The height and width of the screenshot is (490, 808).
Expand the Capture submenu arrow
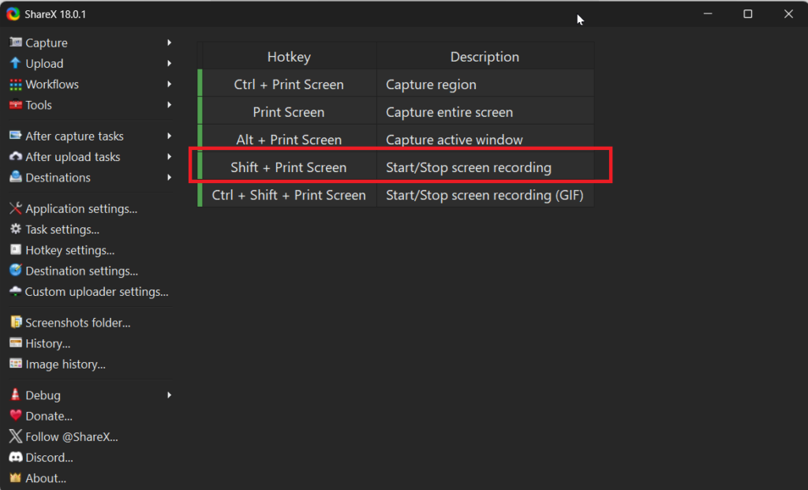point(169,43)
